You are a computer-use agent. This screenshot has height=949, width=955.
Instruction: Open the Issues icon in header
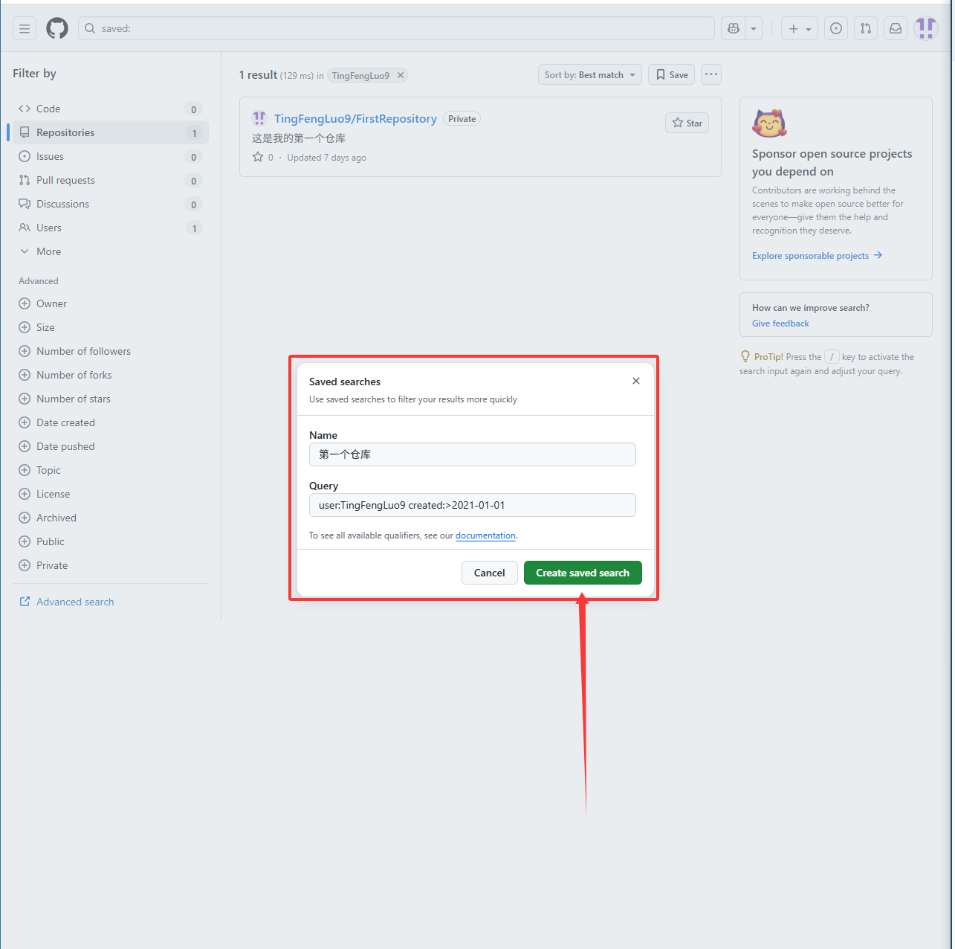(x=836, y=29)
